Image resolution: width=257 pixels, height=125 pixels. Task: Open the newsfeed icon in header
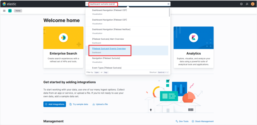click(x=247, y=4)
